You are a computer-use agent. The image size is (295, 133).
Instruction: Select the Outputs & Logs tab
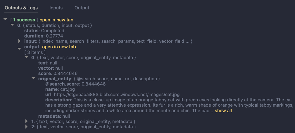[21, 8]
